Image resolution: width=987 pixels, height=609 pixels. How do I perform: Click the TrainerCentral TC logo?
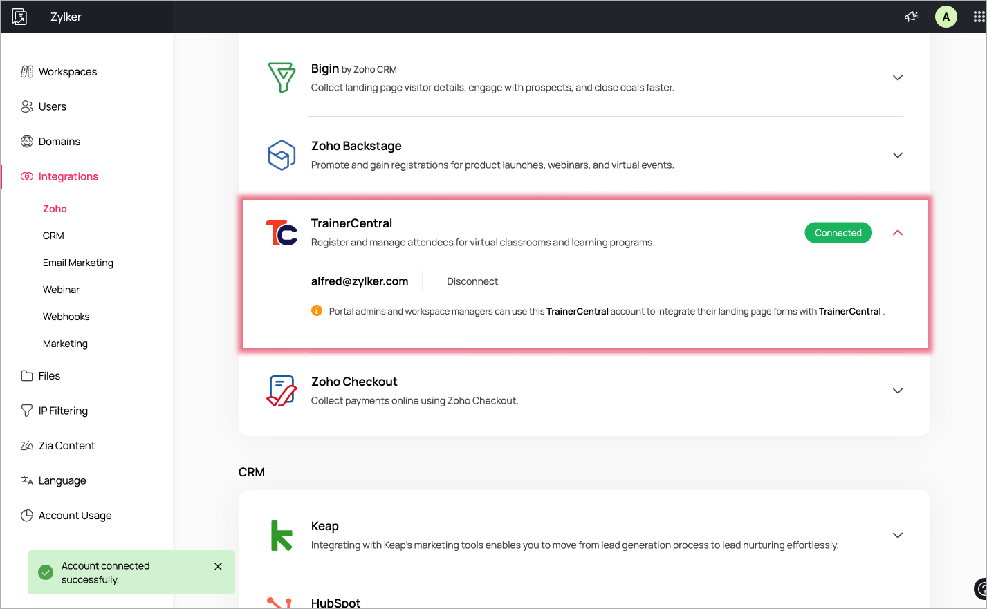(282, 233)
